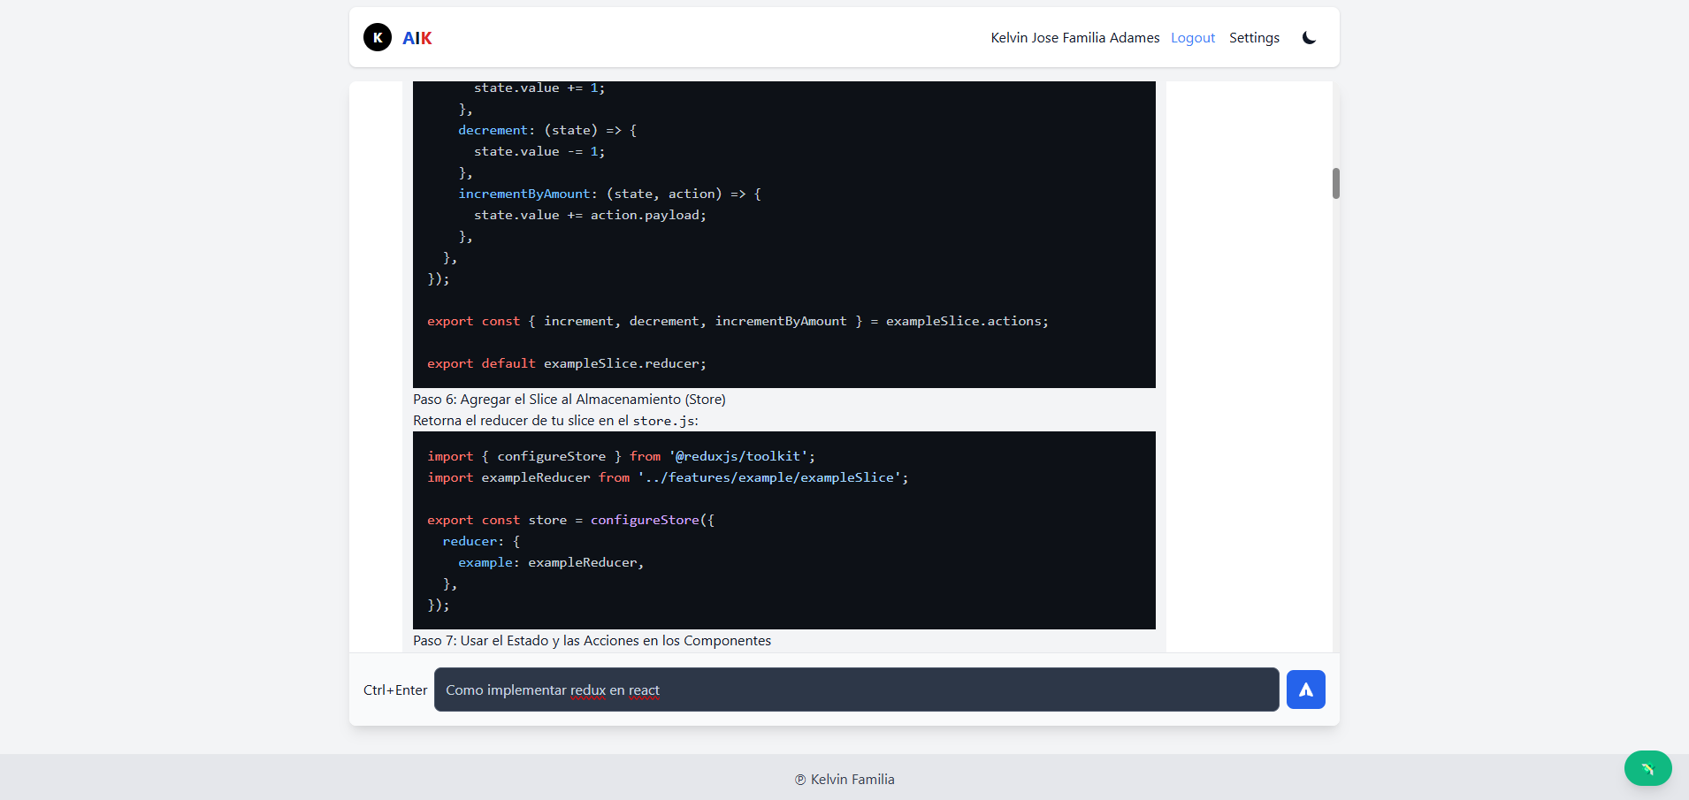Click the chat scrollbar thumb
1689x800 pixels.
pos(1335,183)
